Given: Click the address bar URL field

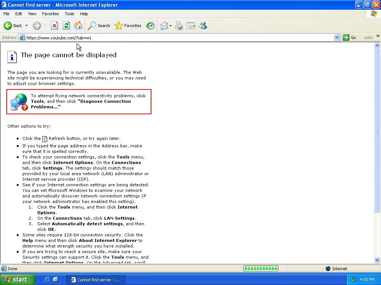Looking at the screenshot, I should tap(179, 37).
